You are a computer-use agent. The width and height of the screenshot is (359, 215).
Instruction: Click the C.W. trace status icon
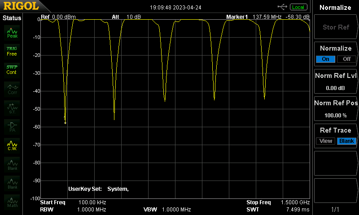pos(12,145)
